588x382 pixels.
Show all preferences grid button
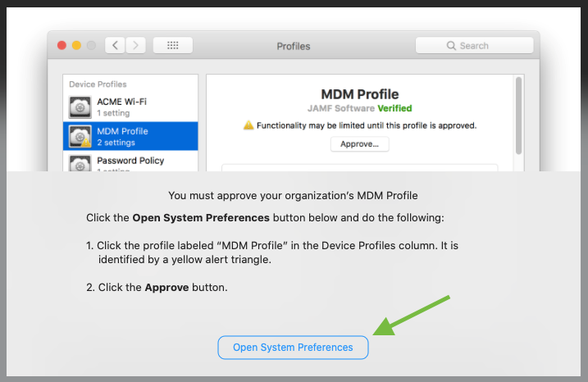click(172, 45)
